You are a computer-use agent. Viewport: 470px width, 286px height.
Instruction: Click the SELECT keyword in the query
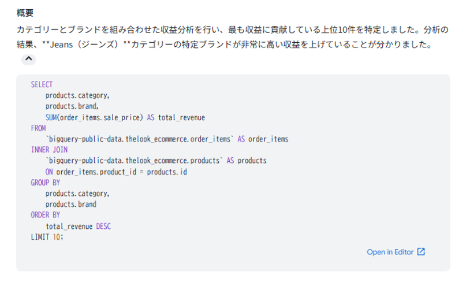click(42, 84)
